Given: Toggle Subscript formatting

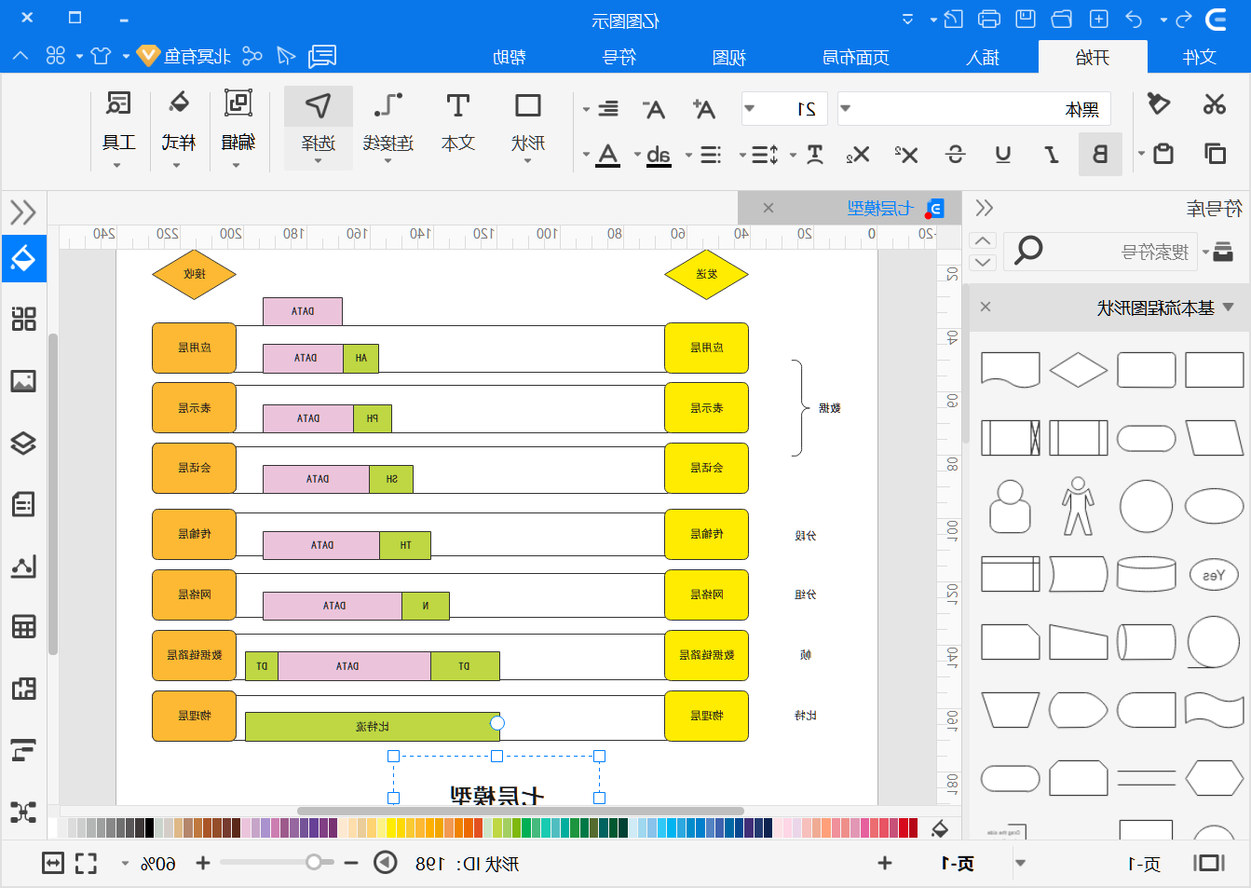Looking at the screenshot, I should tap(858, 154).
